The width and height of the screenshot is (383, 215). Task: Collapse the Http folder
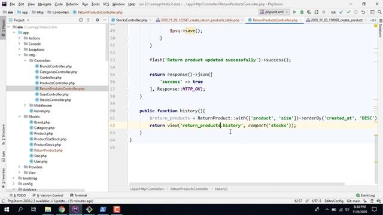point(19,55)
